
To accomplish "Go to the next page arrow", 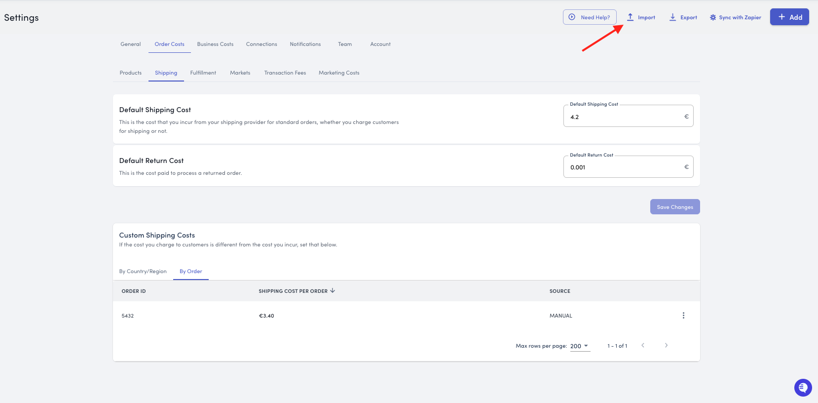I will (x=666, y=346).
